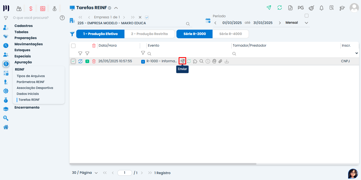
Task: Click the page number input field
Action: pyautogui.click(x=125, y=173)
